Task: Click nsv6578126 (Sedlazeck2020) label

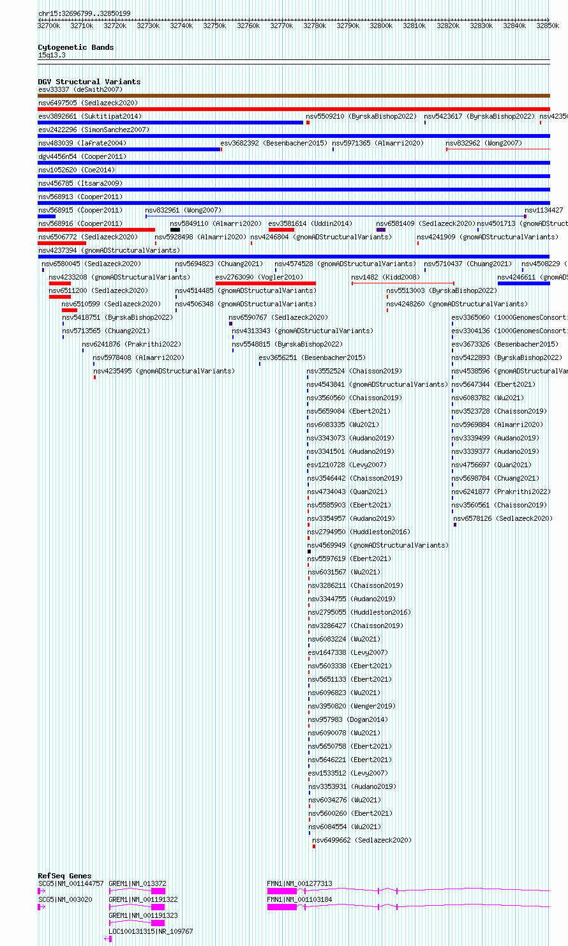Action: [x=503, y=518]
